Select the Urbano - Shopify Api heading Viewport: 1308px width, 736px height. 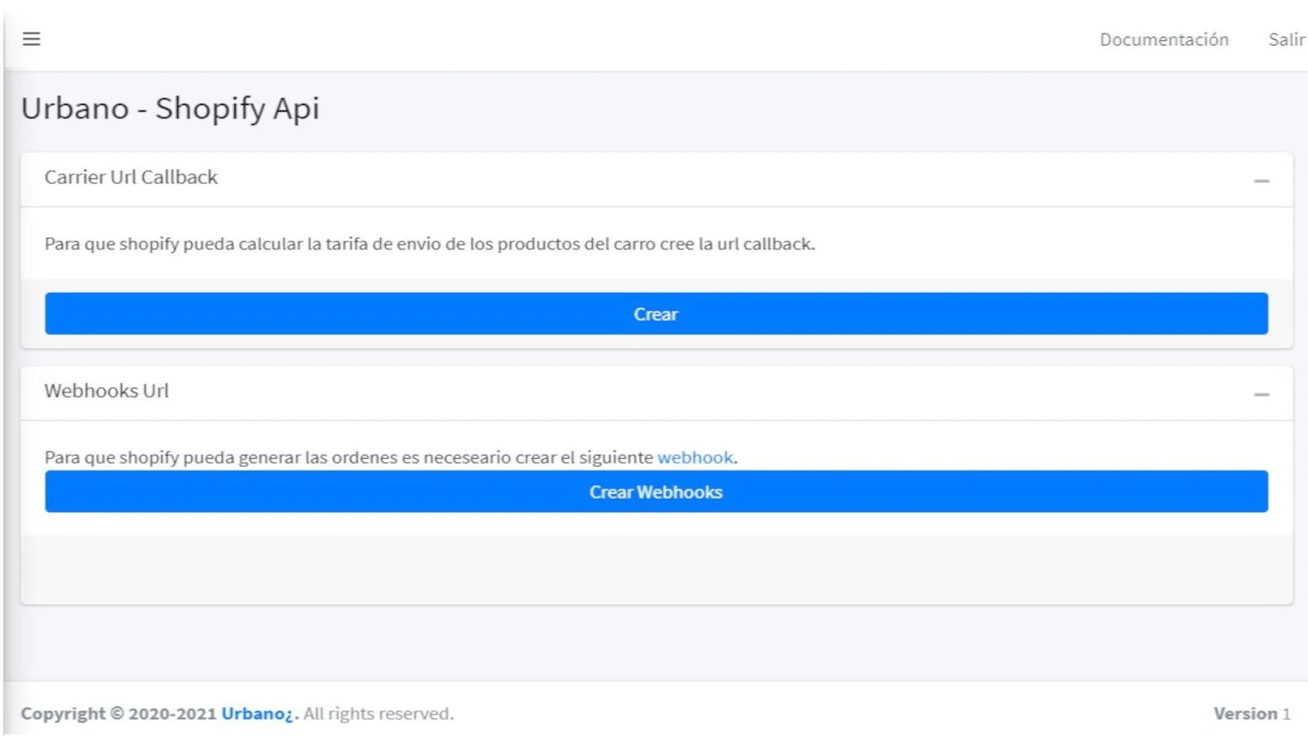point(170,109)
